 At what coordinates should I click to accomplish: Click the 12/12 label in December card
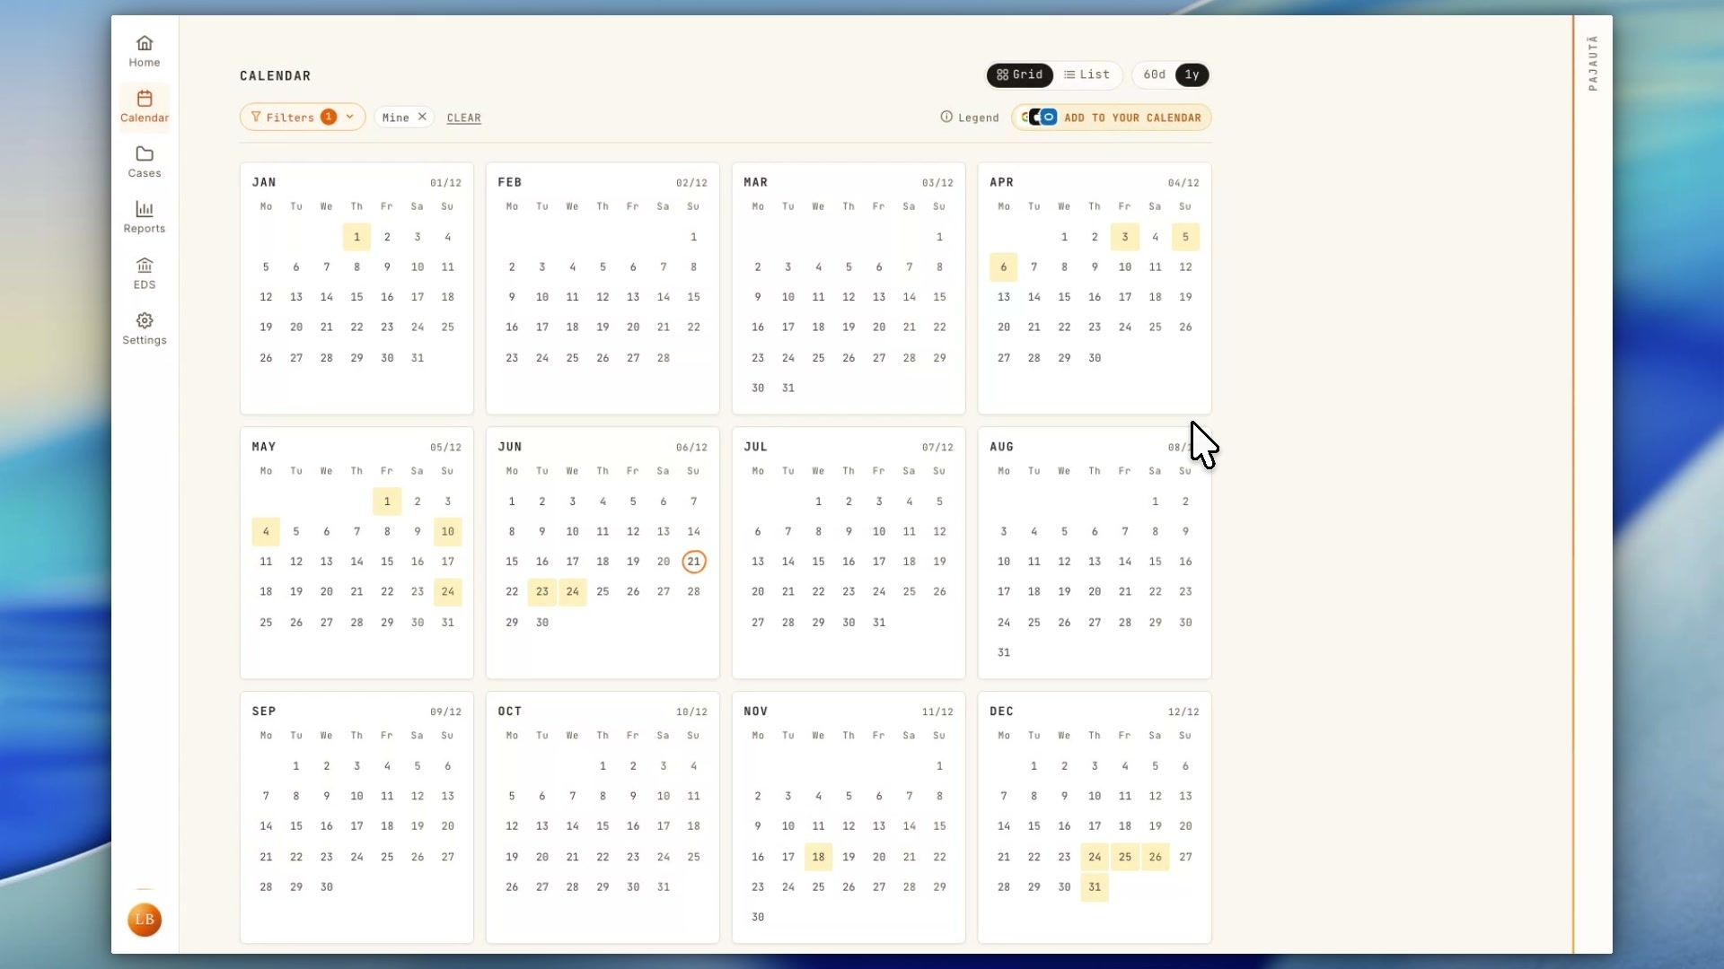tap(1183, 712)
